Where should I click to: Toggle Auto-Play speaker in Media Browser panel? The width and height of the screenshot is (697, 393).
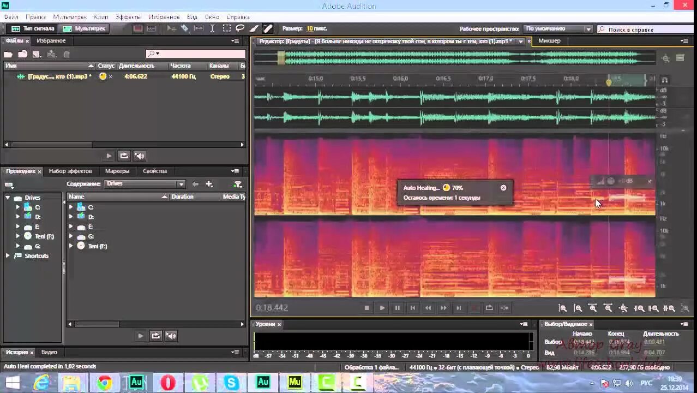pyautogui.click(x=171, y=336)
